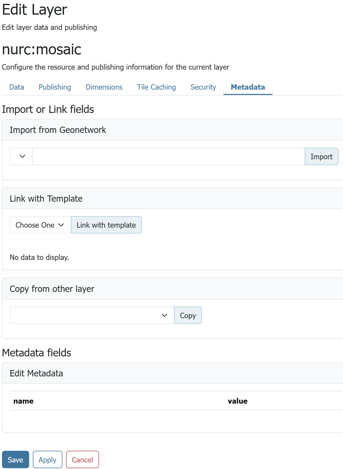This screenshot has width=343, height=469.
Task: Expand the Geonetwork source dropdown
Action: [x=21, y=156]
